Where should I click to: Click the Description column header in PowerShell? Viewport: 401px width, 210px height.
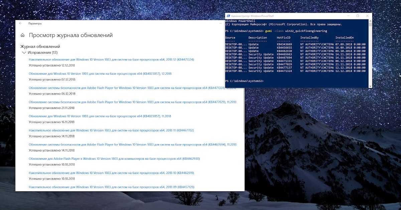pos(258,38)
